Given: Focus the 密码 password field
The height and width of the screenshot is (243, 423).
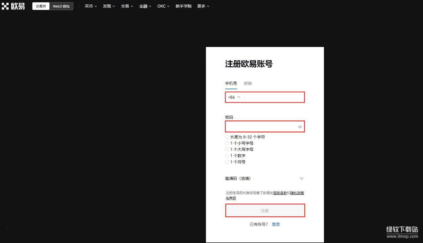Looking at the screenshot, I should (x=260, y=127).
